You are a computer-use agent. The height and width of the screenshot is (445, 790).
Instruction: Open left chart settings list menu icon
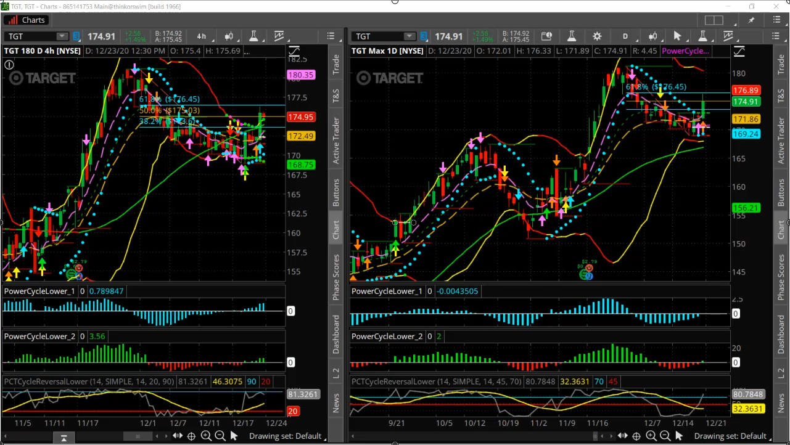[x=331, y=36]
